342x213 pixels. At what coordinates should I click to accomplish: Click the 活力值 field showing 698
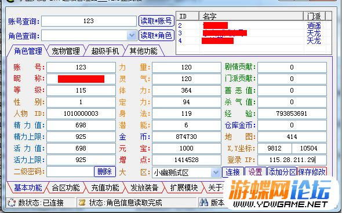[x=81, y=148]
